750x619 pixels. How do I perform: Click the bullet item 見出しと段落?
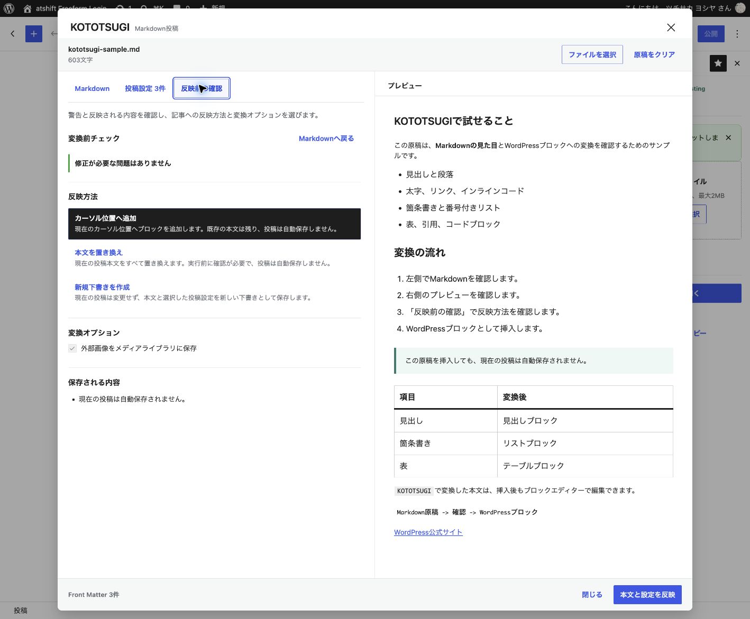pos(429,174)
